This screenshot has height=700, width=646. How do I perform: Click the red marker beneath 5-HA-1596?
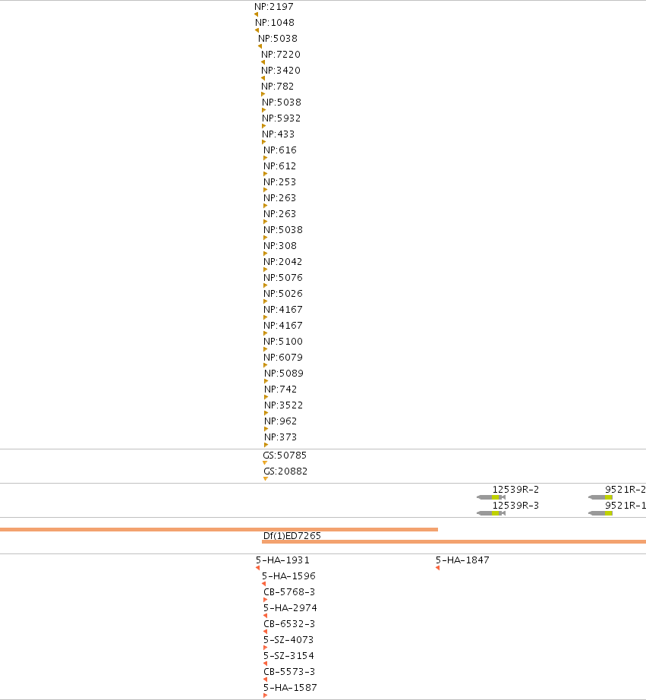pos(264,584)
